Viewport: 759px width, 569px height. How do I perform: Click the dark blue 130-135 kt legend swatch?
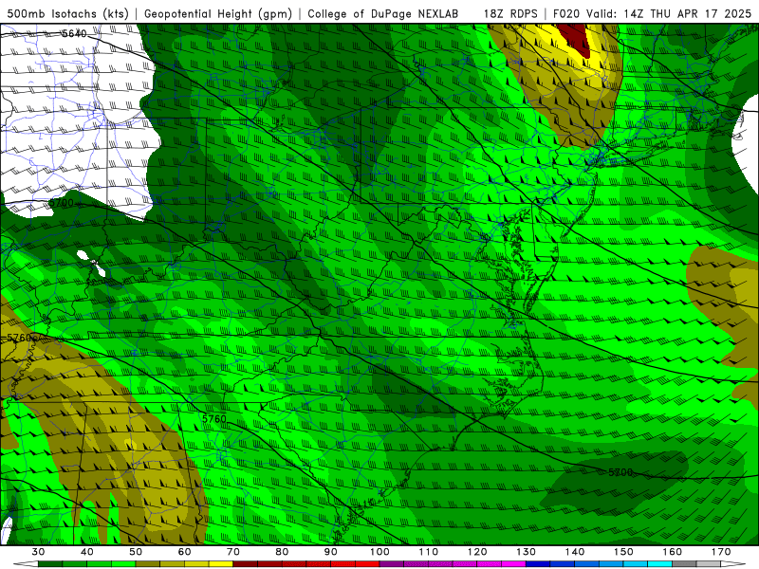pyautogui.click(x=538, y=564)
